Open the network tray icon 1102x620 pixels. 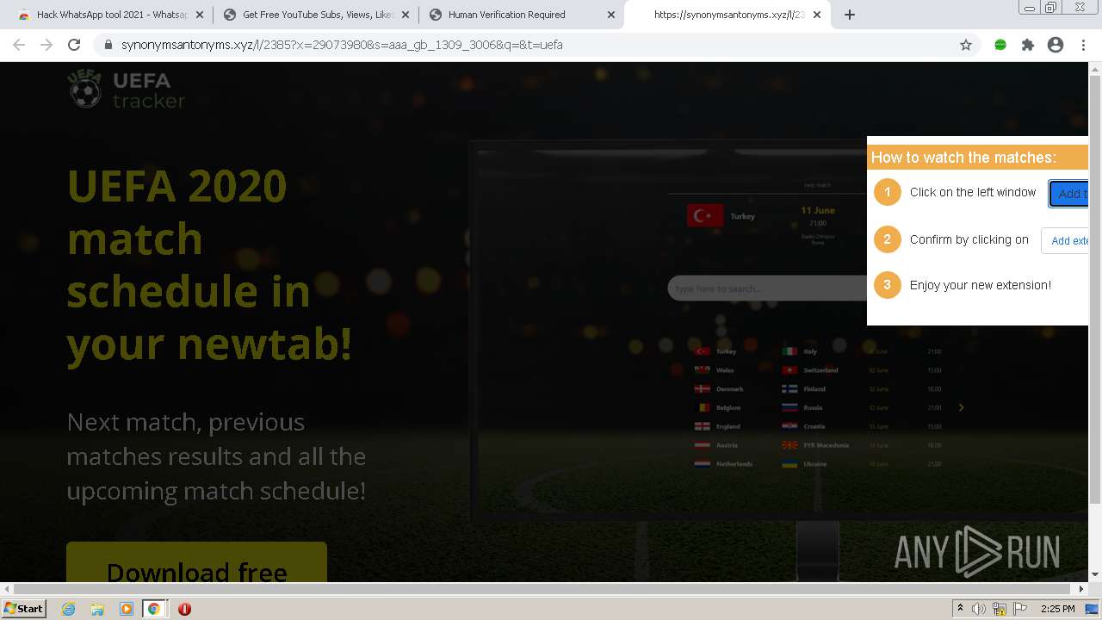pos(1000,609)
